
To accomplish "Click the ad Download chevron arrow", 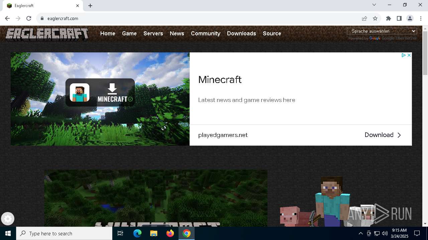I will tap(399, 135).
